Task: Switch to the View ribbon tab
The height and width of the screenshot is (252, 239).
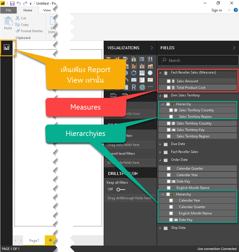Action: tap(47, 10)
